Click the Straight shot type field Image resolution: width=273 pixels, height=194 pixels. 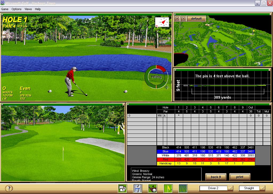point(249,188)
